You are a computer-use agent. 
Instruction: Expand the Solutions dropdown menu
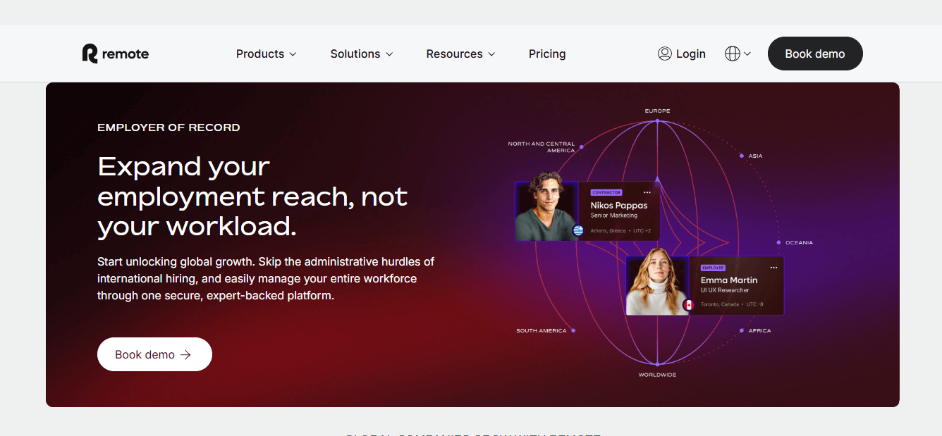(x=362, y=54)
